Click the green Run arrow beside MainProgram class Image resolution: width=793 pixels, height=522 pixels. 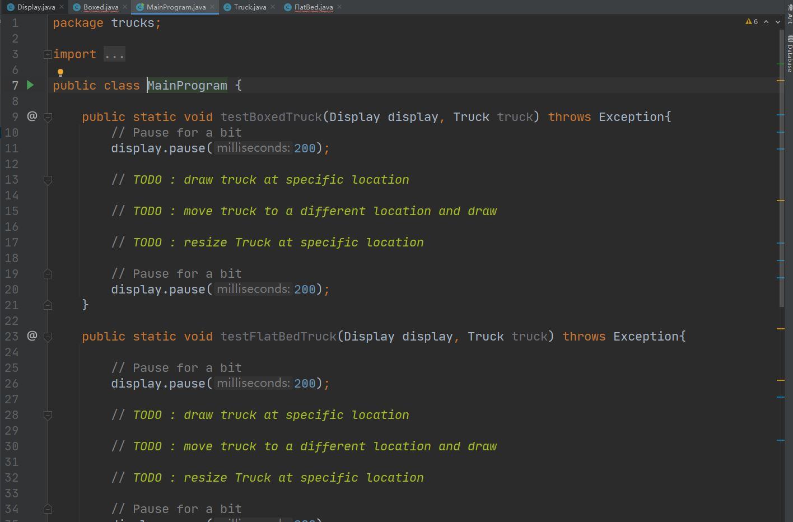pyautogui.click(x=31, y=85)
